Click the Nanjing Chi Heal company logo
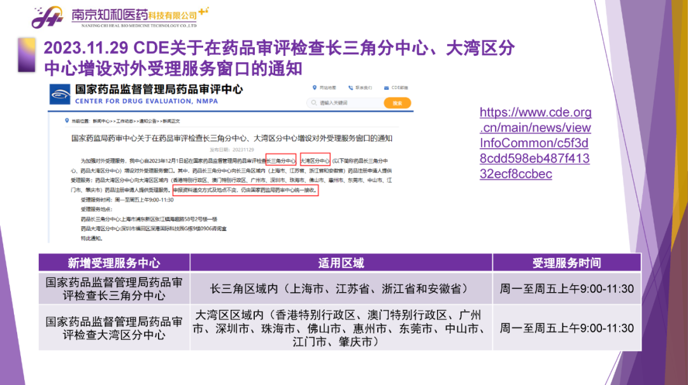 click(x=48, y=17)
